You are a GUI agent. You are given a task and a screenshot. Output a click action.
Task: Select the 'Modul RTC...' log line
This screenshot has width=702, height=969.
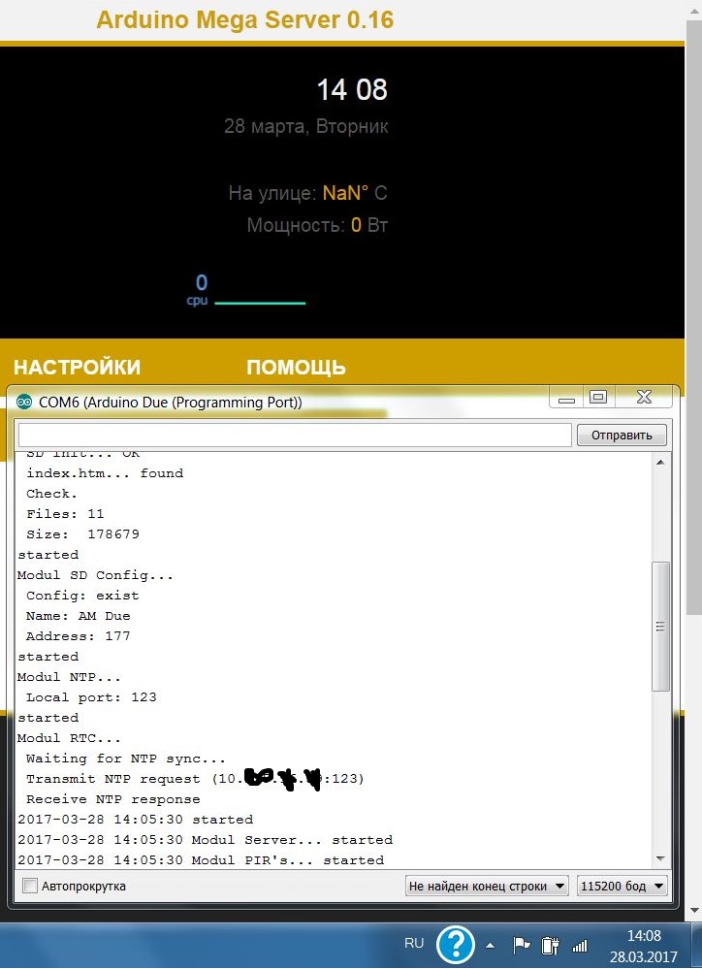tap(69, 738)
